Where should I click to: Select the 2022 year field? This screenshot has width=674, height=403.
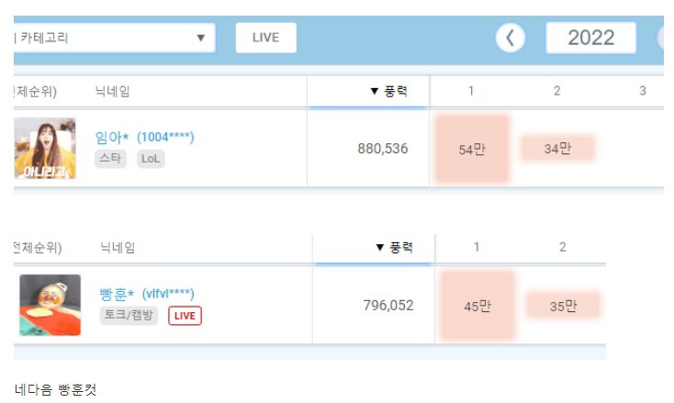pos(590,38)
